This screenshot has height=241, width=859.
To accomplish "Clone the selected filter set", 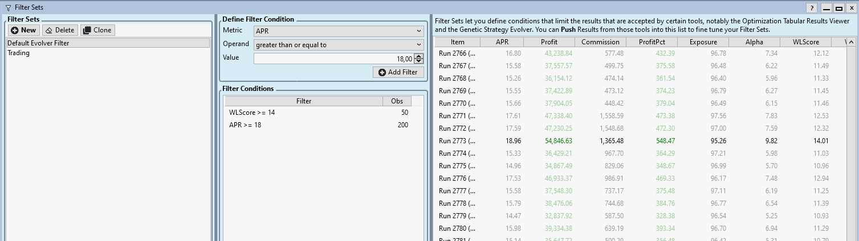I will [97, 30].
